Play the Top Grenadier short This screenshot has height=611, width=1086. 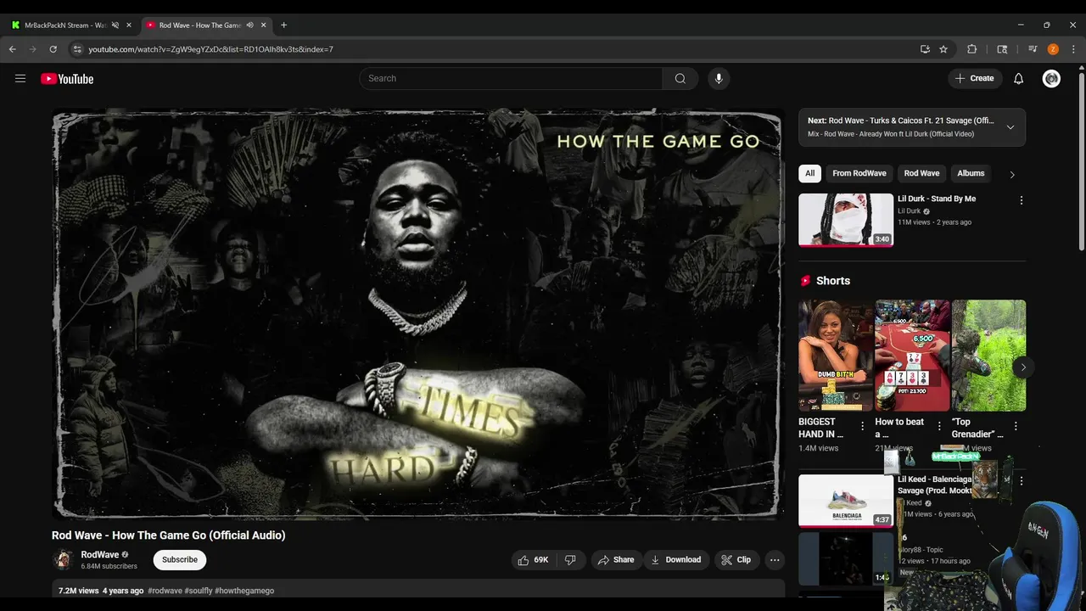pos(988,356)
